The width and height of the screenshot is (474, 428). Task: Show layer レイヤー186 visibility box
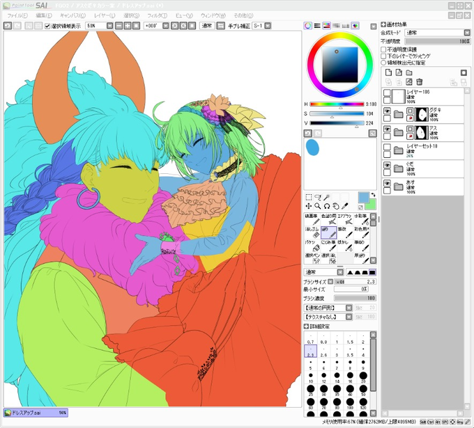[x=387, y=93]
